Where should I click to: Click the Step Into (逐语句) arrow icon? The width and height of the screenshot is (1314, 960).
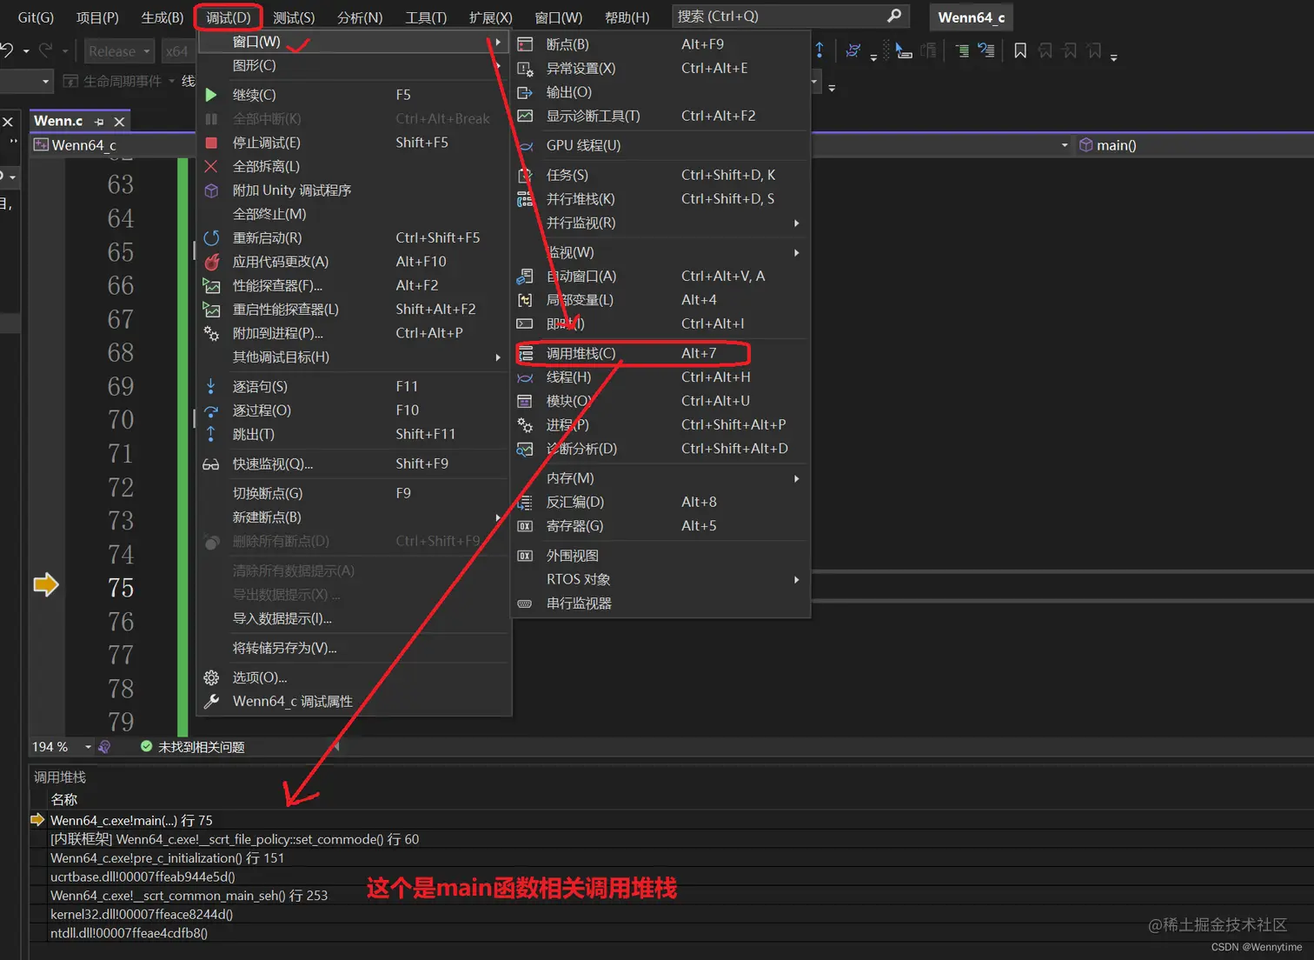point(211,386)
